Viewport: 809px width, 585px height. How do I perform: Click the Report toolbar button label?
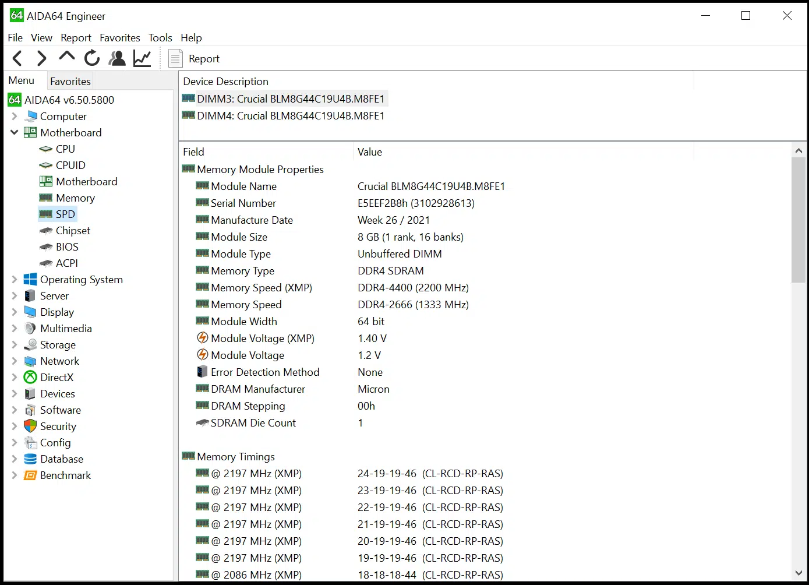pos(204,59)
